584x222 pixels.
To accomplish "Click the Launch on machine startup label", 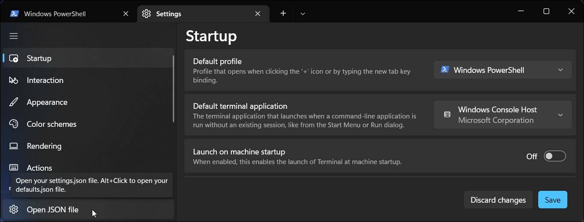I will (x=239, y=152).
